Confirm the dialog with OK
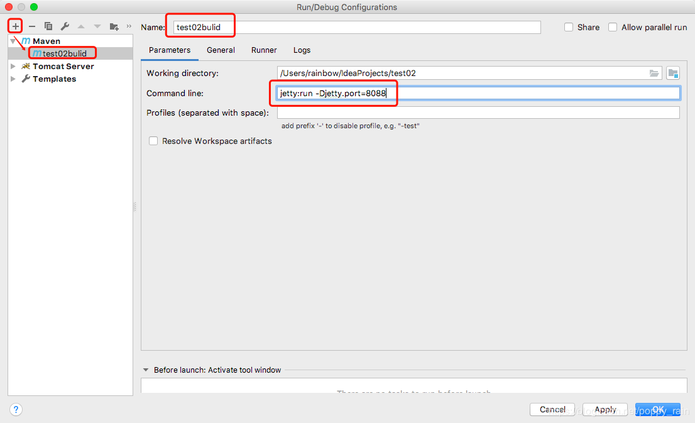This screenshot has height=423, width=695. (x=658, y=409)
